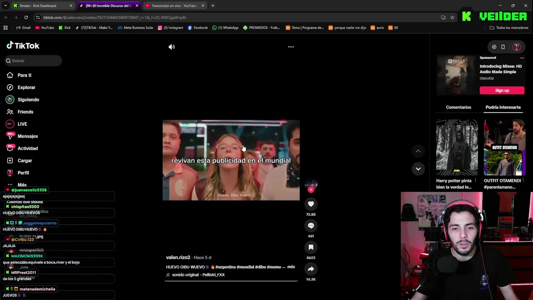This screenshot has width=533, height=300.
Task: Open a new browser tab
Action: (213, 6)
